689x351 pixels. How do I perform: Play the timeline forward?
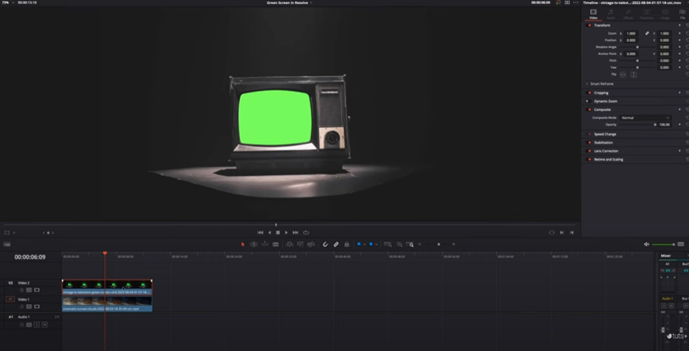286,233
